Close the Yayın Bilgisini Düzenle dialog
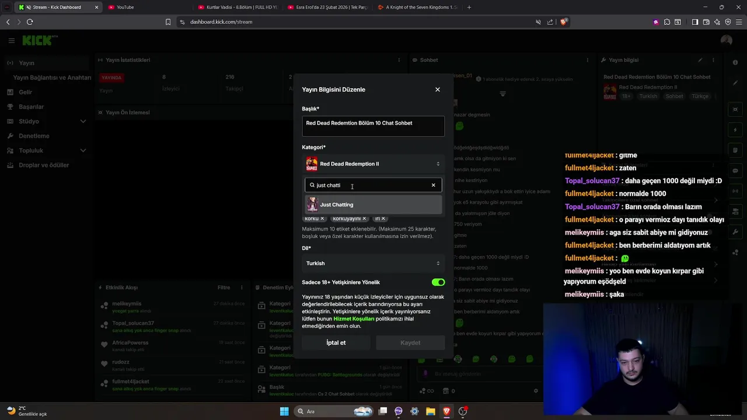Viewport: 747px width, 420px height. click(438, 89)
